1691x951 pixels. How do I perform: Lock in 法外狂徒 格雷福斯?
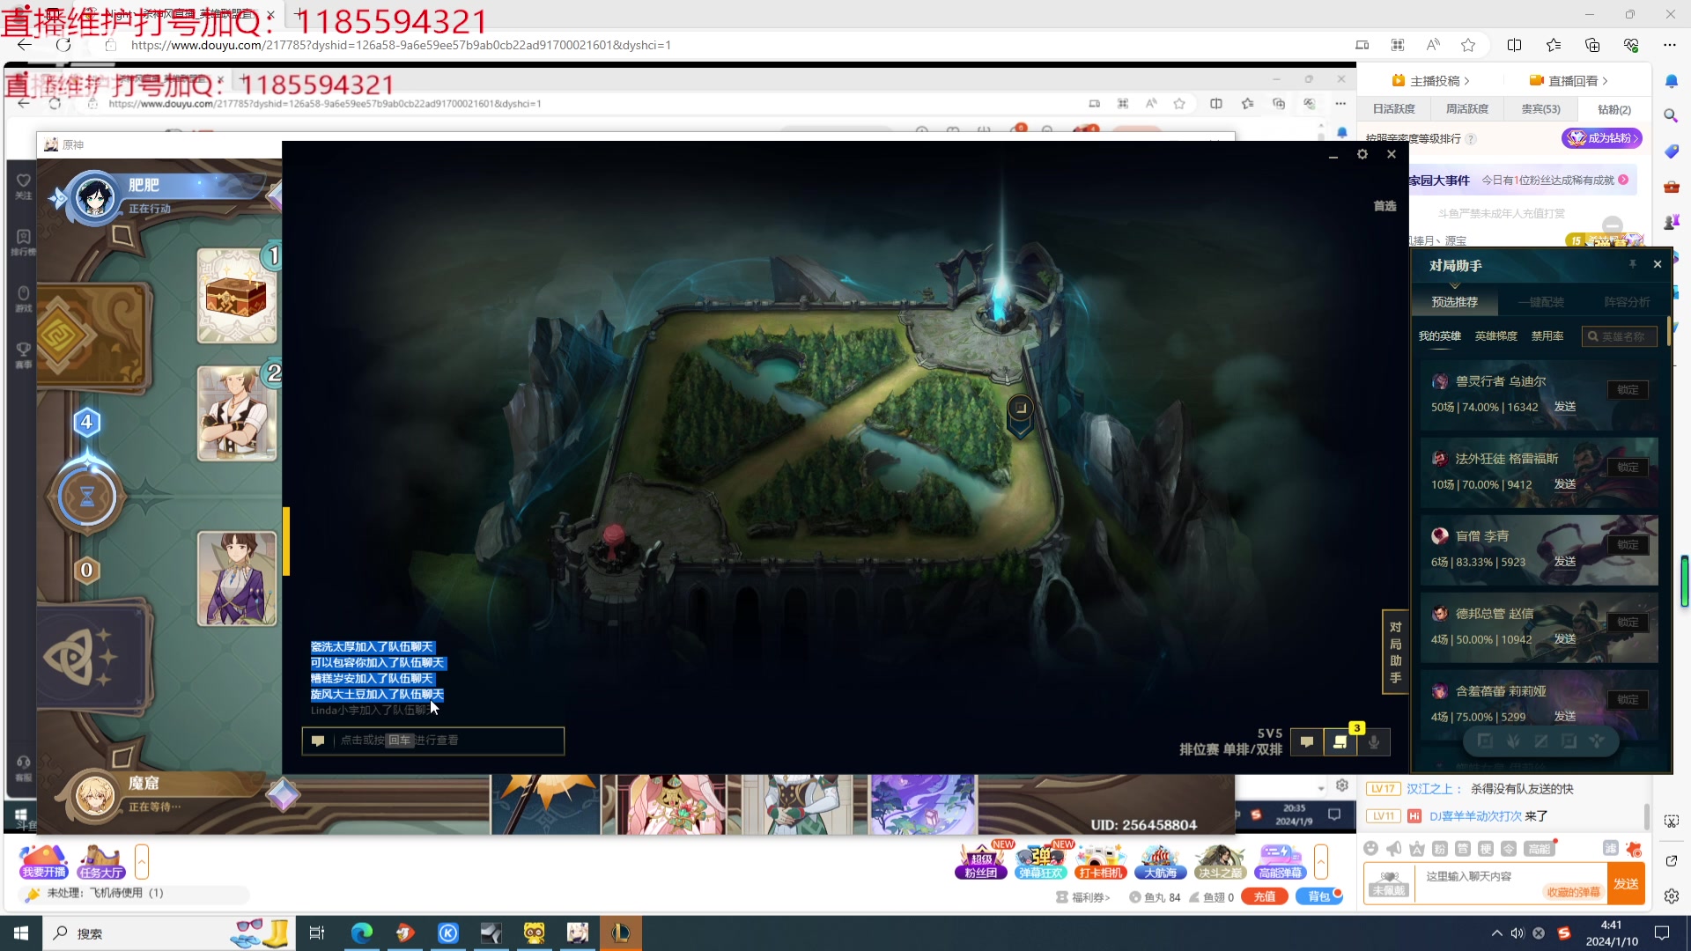coord(1628,468)
